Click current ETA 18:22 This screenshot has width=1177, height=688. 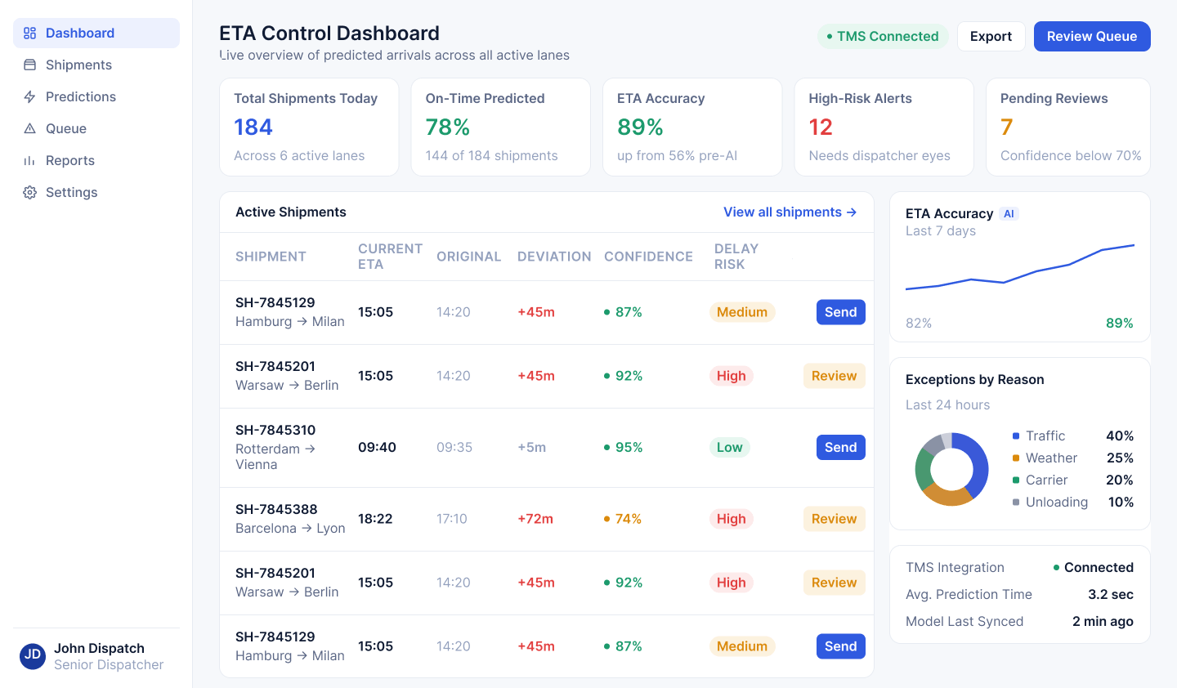[375, 519]
